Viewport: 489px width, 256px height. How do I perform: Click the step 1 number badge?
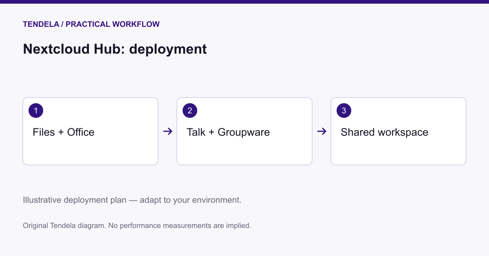pyautogui.click(x=36, y=111)
